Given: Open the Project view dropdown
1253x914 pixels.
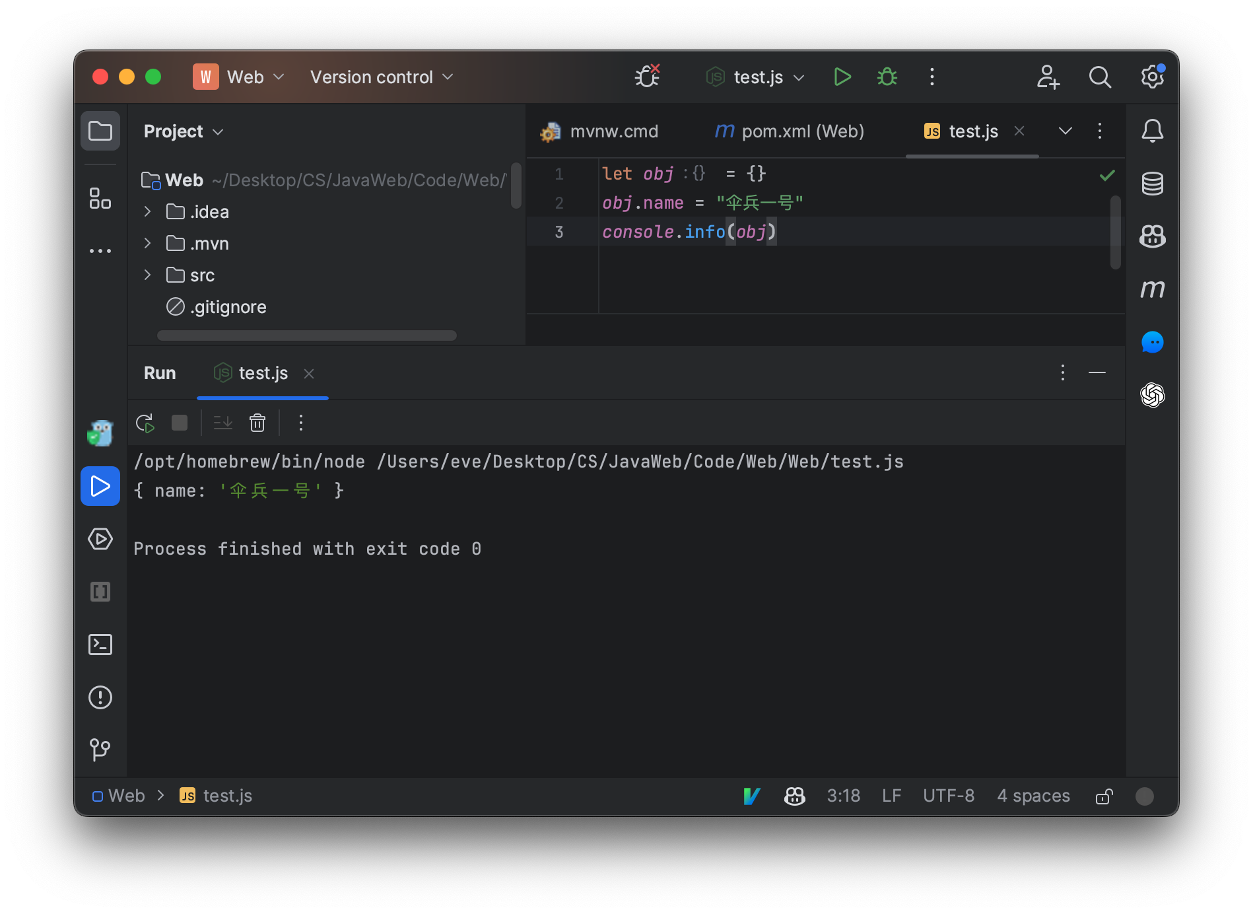Looking at the screenshot, I should [x=184, y=131].
